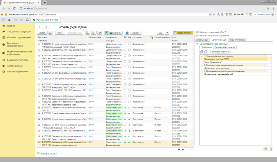Click the notifications bell icon
277x162 pixels.
point(27,20)
